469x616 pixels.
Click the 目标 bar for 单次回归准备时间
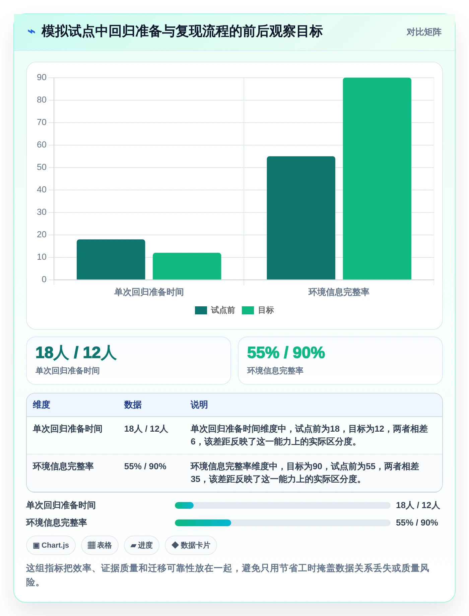click(x=187, y=266)
